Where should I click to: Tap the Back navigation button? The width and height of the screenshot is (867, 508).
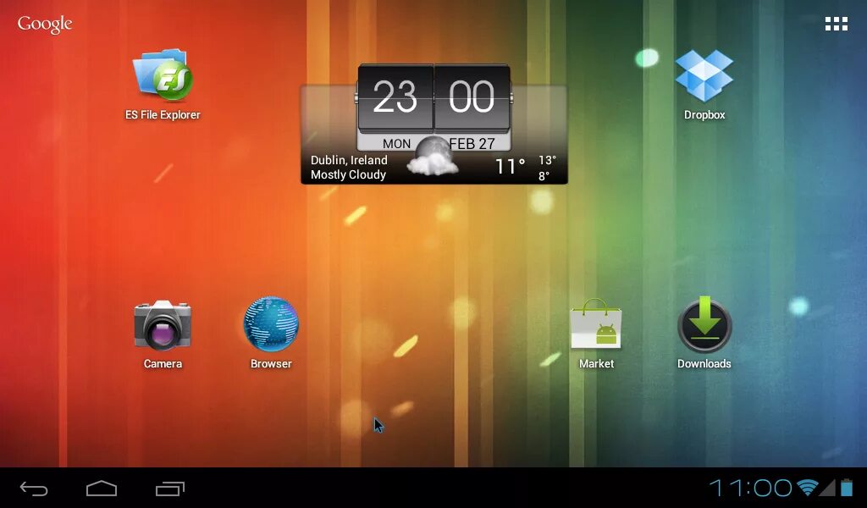[x=34, y=489]
